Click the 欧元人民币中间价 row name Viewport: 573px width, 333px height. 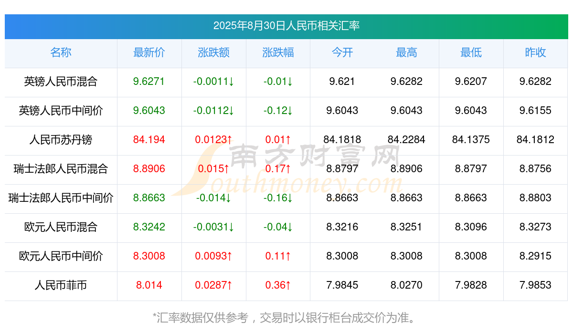61,256
